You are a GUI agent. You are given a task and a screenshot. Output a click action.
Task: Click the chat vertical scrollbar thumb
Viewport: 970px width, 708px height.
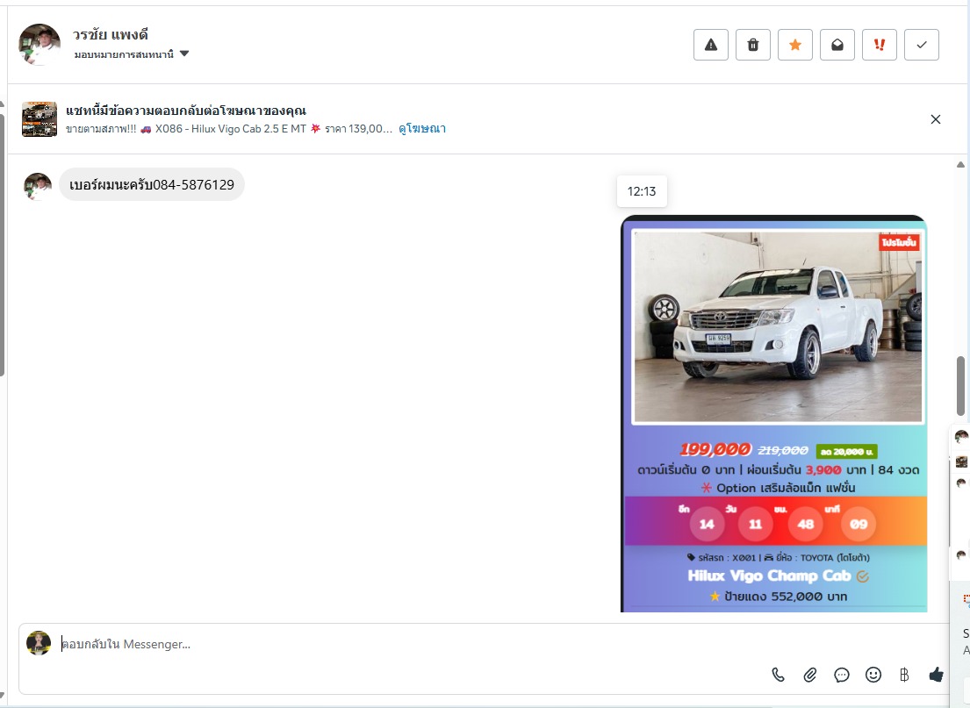click(x=960, y=386)
